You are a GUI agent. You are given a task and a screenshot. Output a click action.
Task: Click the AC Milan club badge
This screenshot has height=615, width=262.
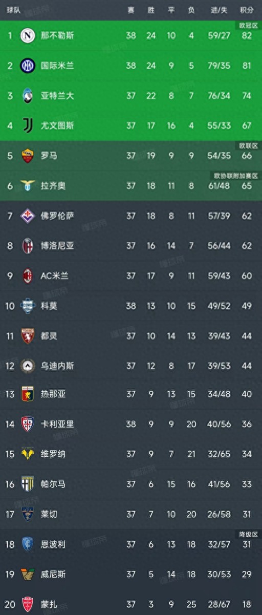(x=28, y=275)
